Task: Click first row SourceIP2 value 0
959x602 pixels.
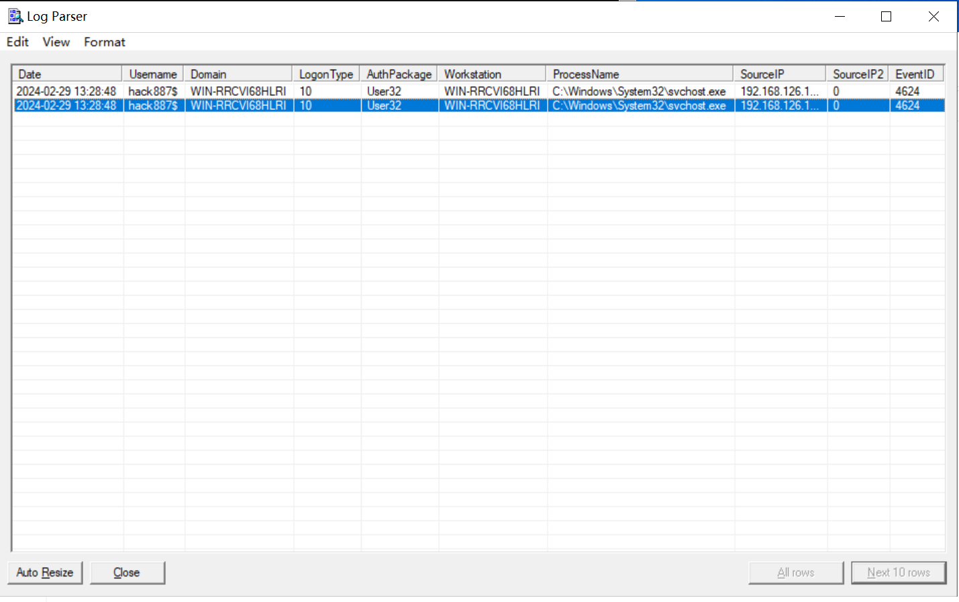Action: pos(836,91)
